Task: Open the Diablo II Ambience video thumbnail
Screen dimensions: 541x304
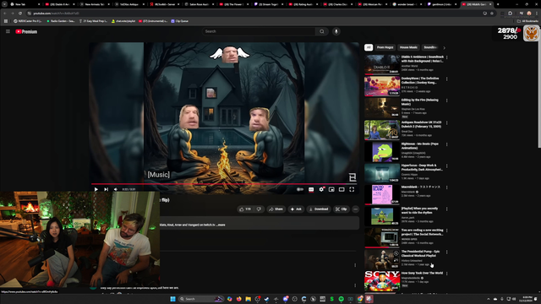Action: [x=382, y=64]
